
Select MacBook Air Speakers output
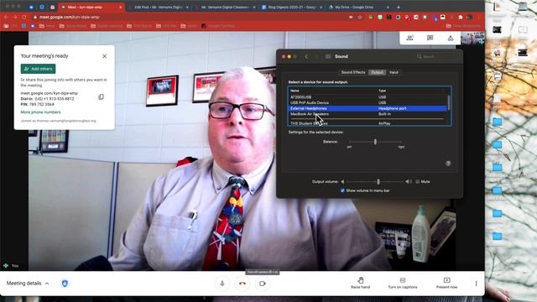[x=368, y=114]
